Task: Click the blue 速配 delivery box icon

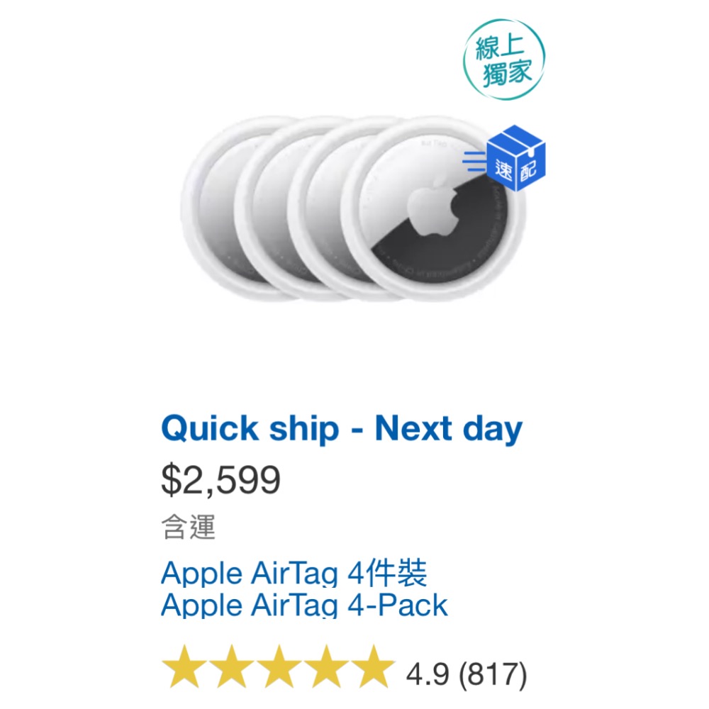Action: 518,157
